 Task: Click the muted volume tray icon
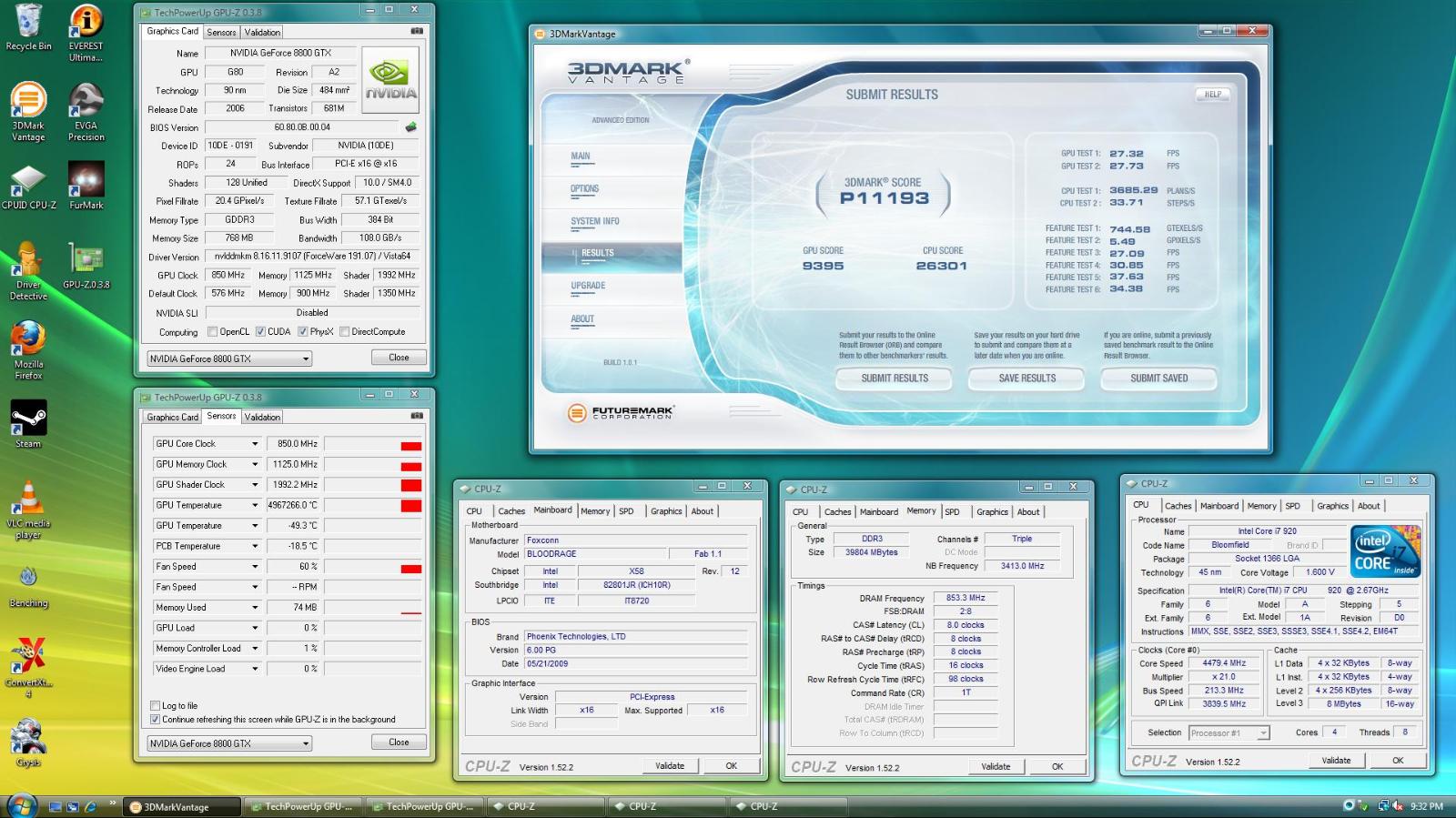click(1397, 806)
